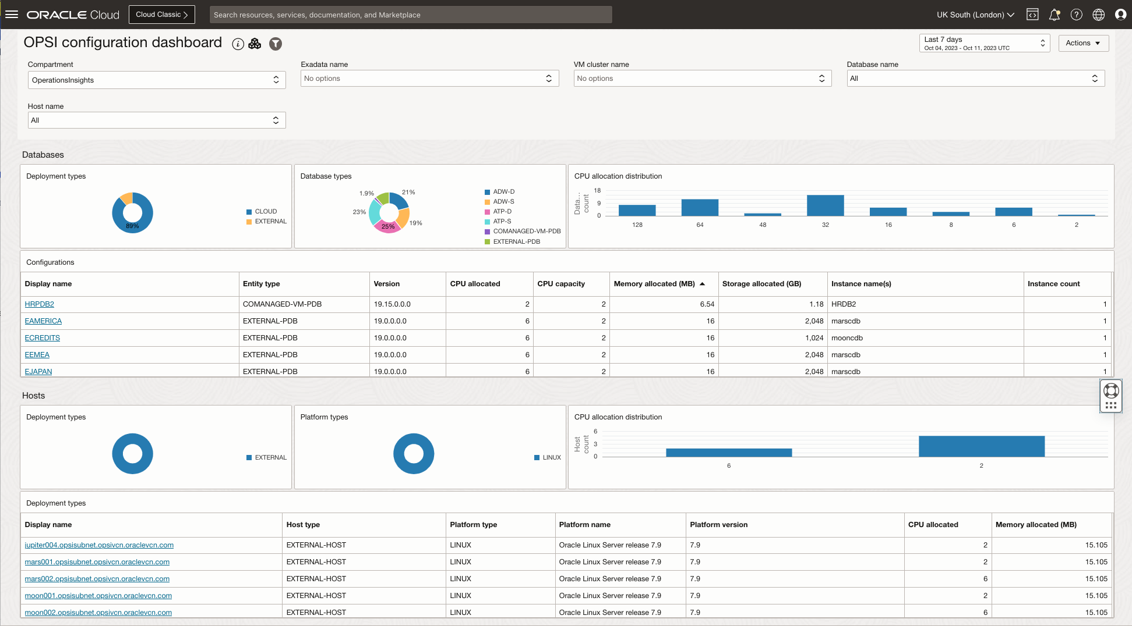1132x626 pixels.
Task: Click the lifebuoy support icon
Action: pos(1111,391)
